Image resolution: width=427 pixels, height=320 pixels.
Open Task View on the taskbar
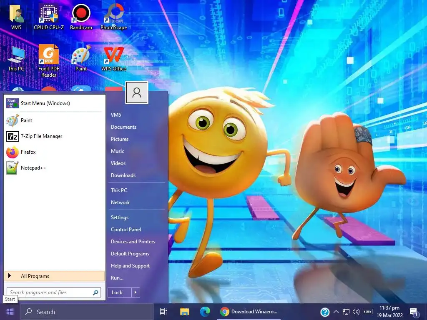tap(163, 312)
